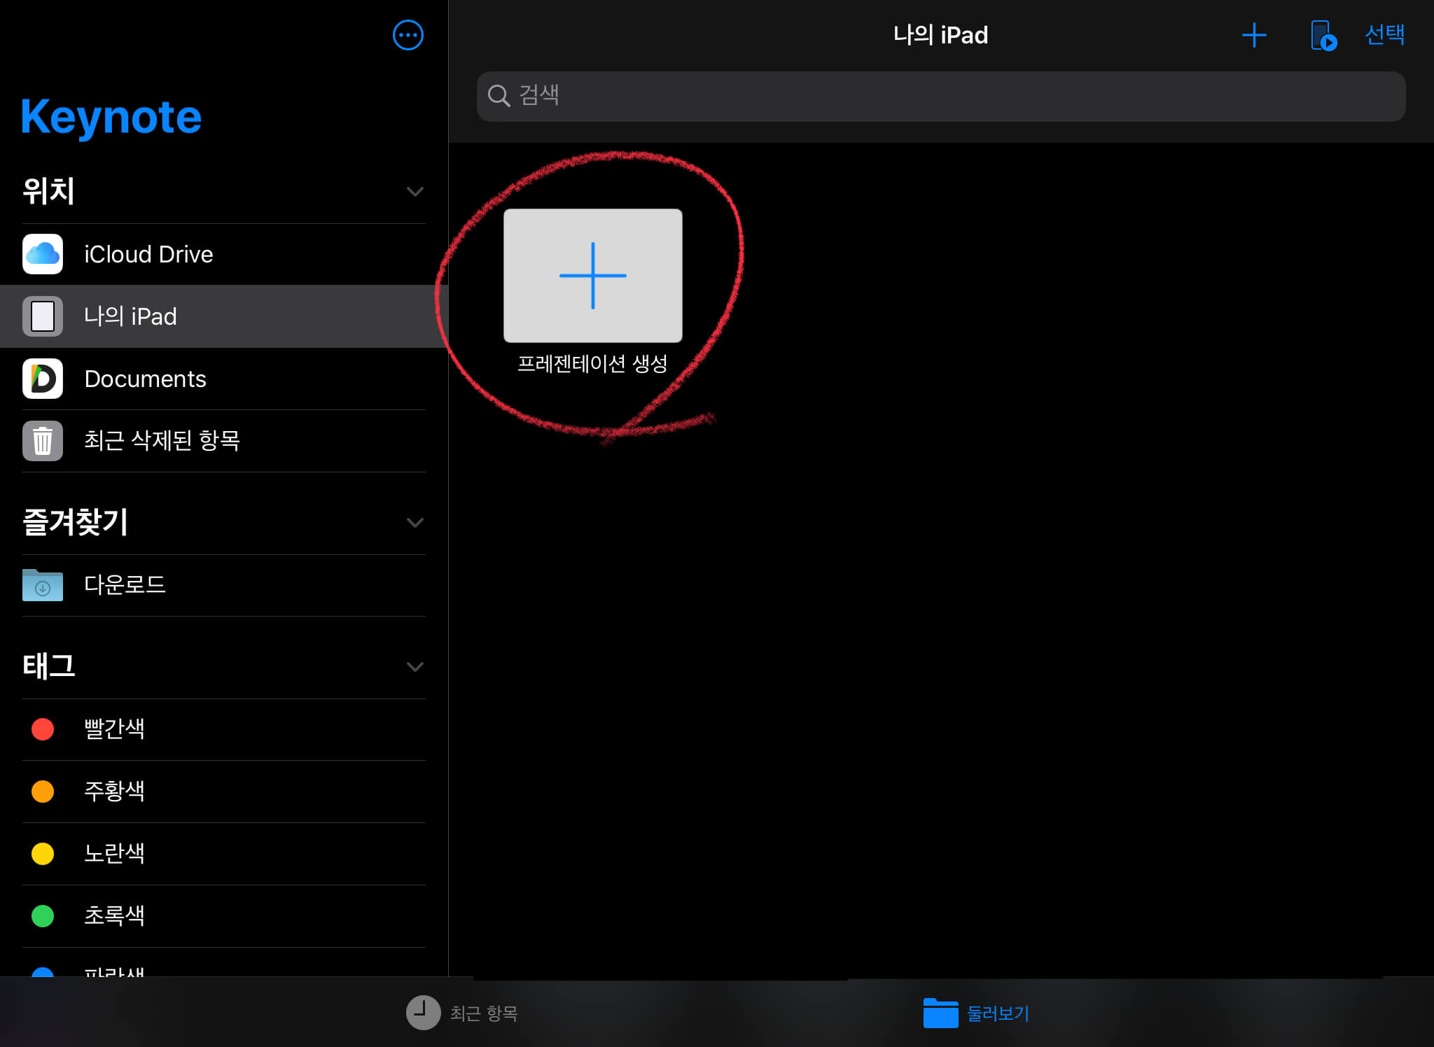Collapse the 태그 section chevron
Viewport: 1434px width, 1047px height.
click(x=415, y=667)
